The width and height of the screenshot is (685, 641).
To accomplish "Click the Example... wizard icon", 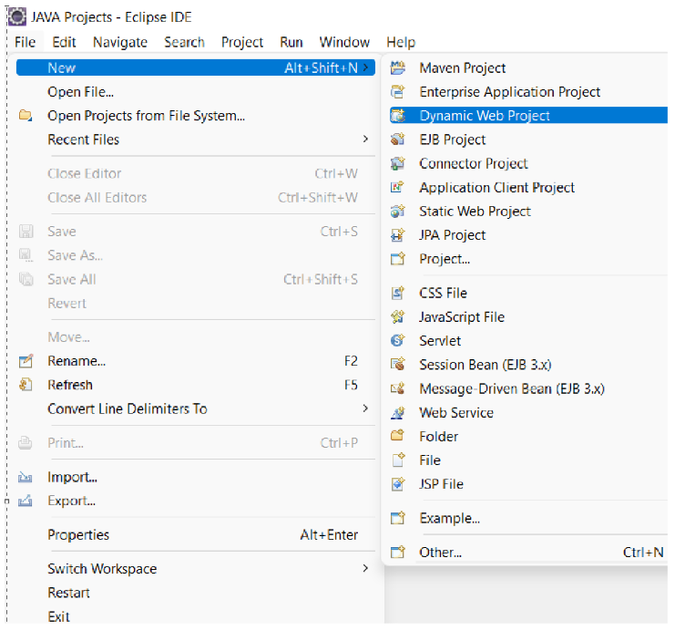I will (x=397, y=518).
